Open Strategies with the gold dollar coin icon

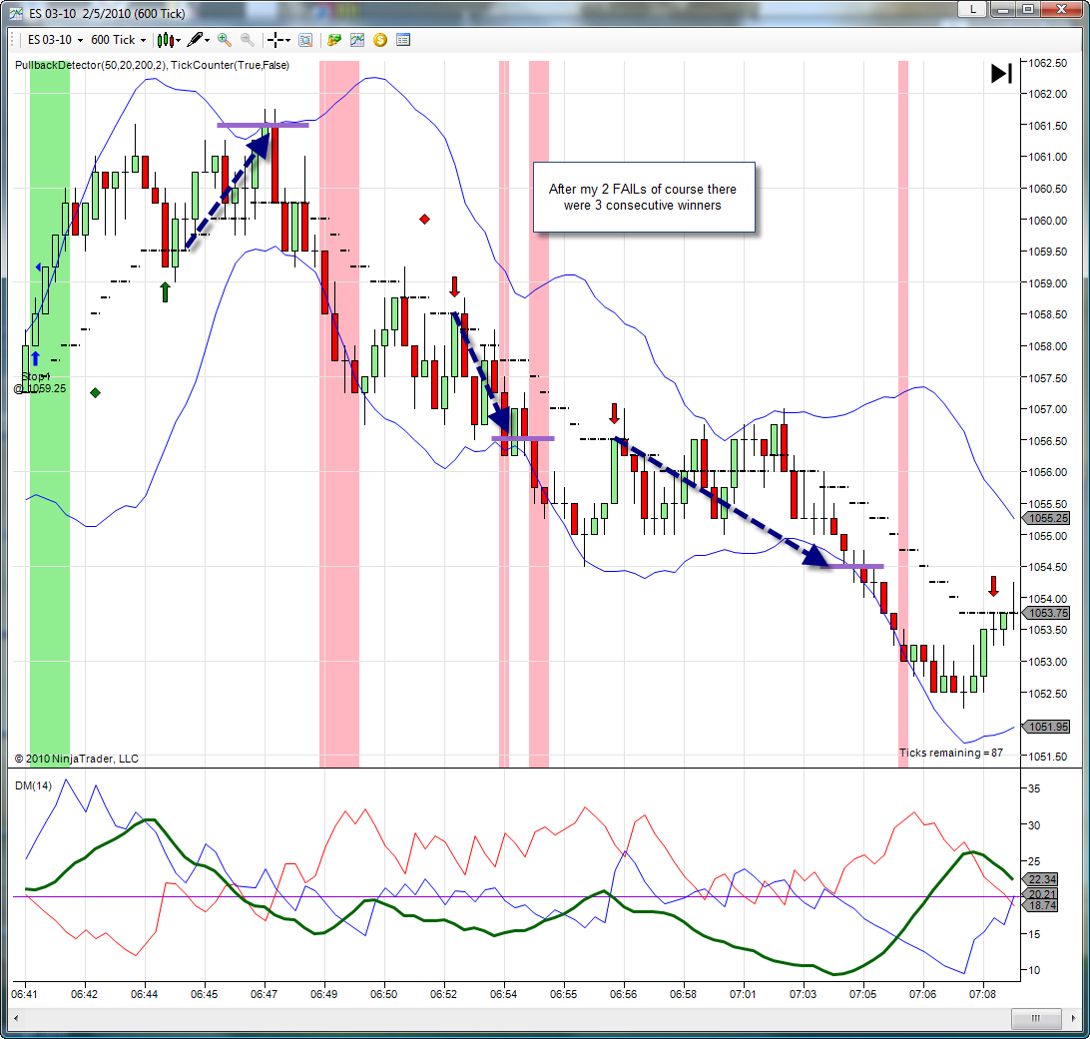[x=380, y=40]
